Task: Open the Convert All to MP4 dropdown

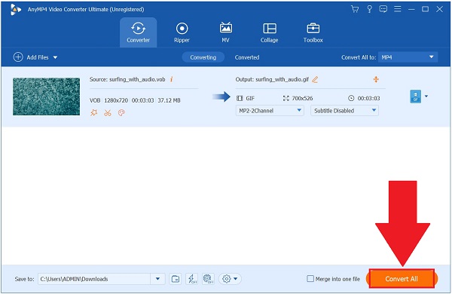Action: [408, 57]
